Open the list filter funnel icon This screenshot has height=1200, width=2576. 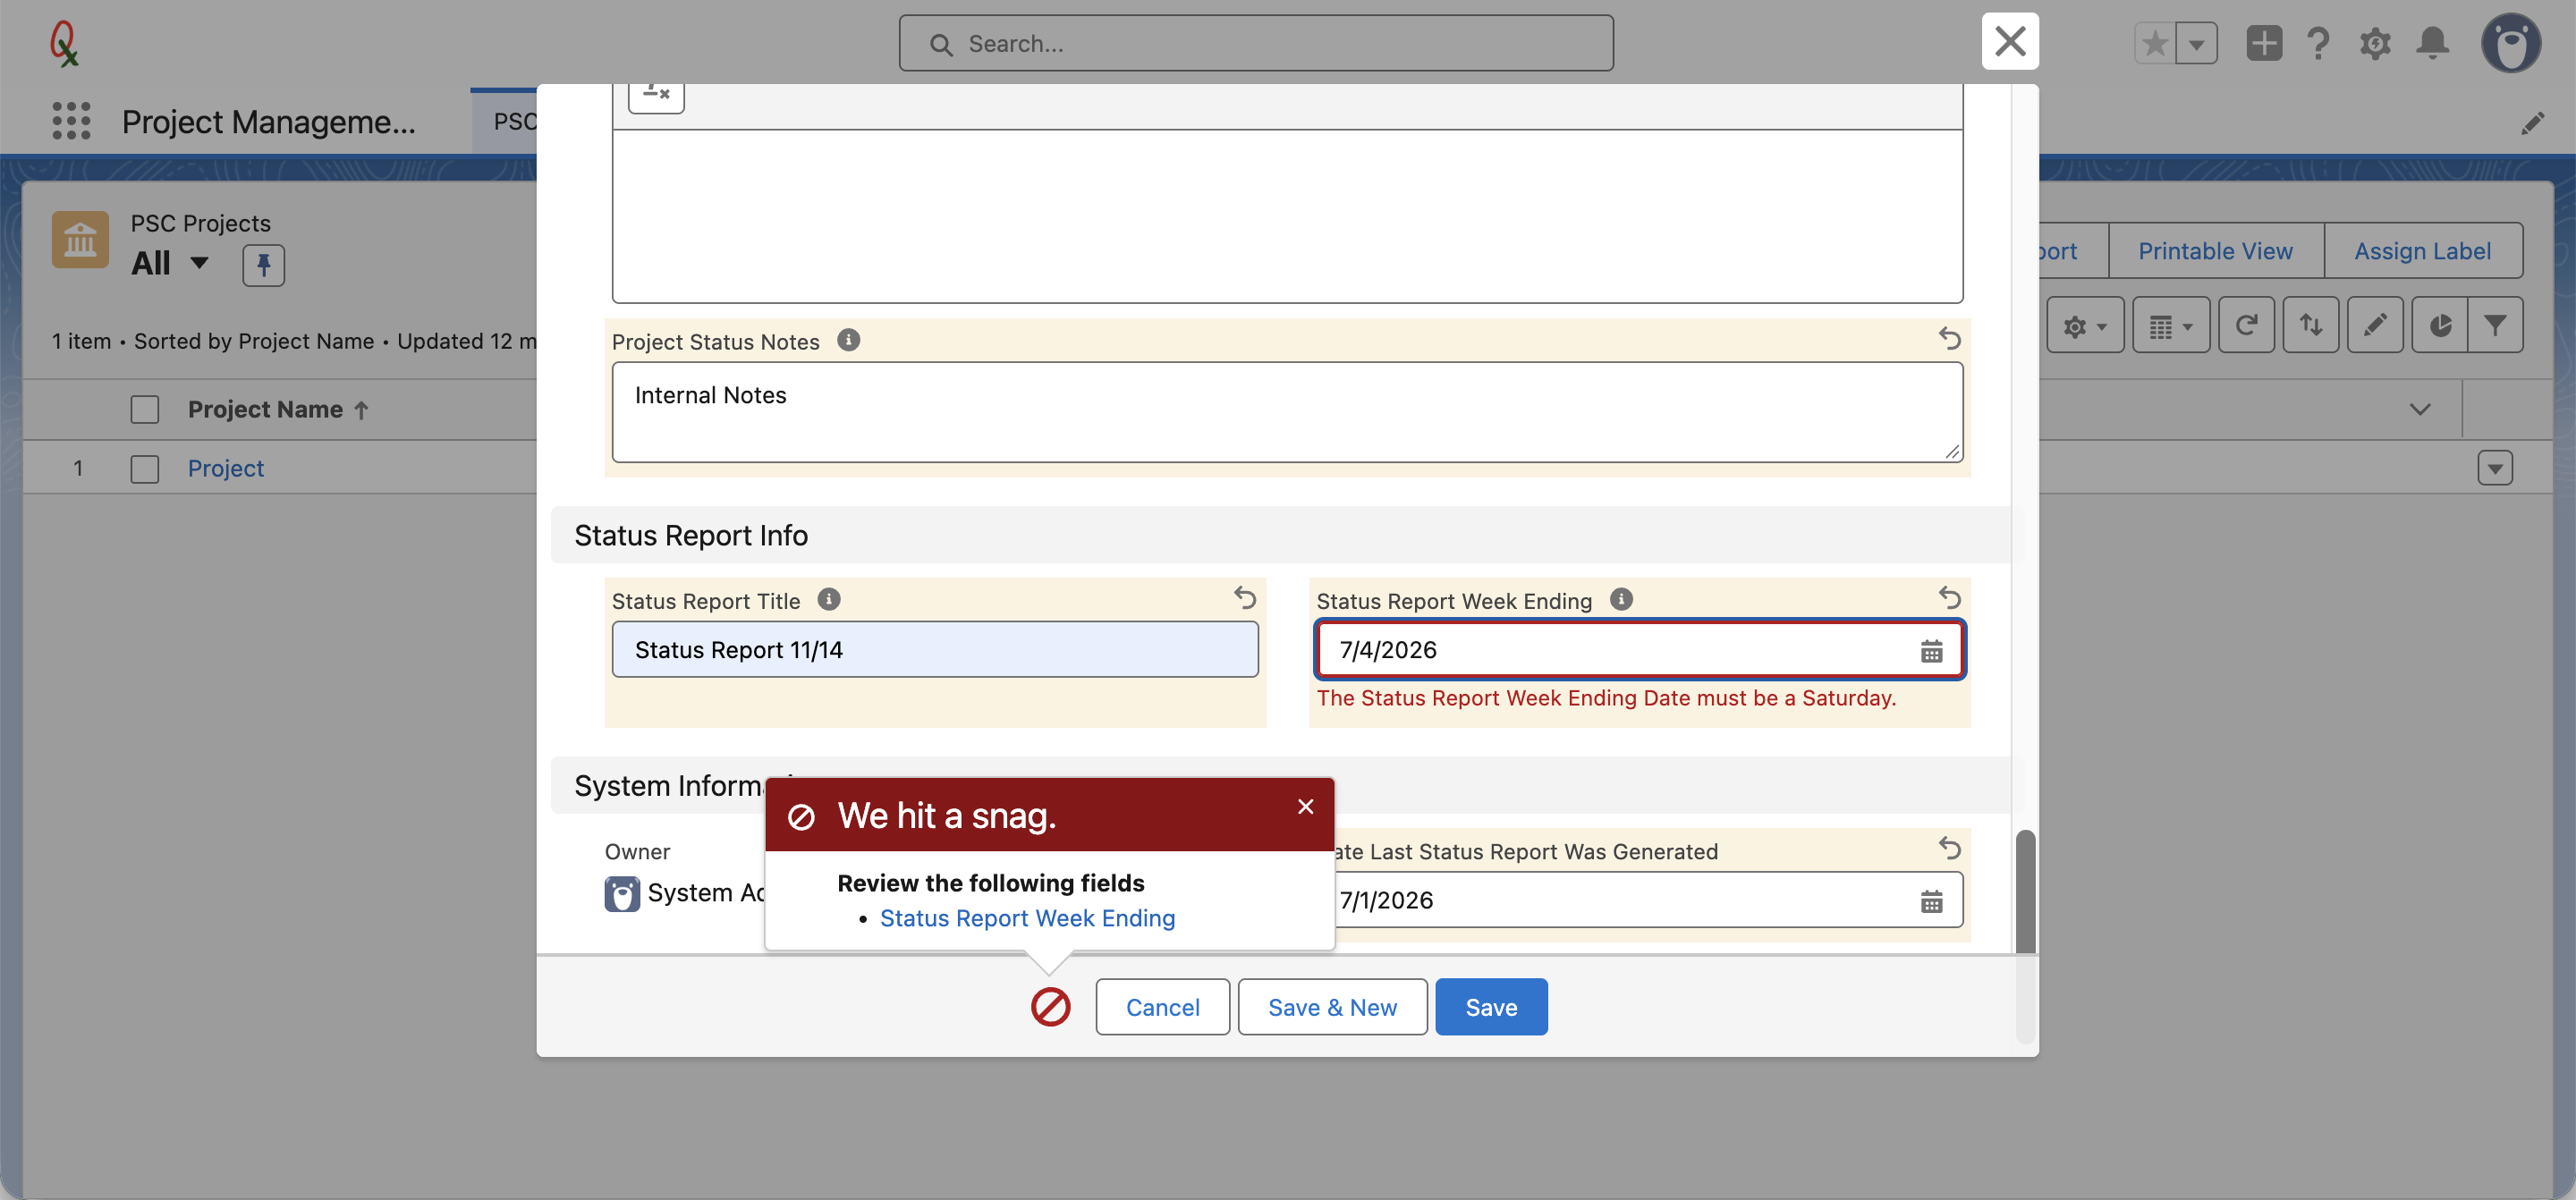point(2495,325)
